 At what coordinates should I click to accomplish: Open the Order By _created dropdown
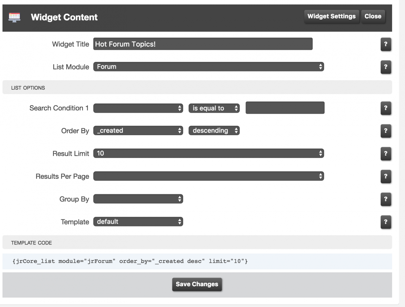(138, 130)
